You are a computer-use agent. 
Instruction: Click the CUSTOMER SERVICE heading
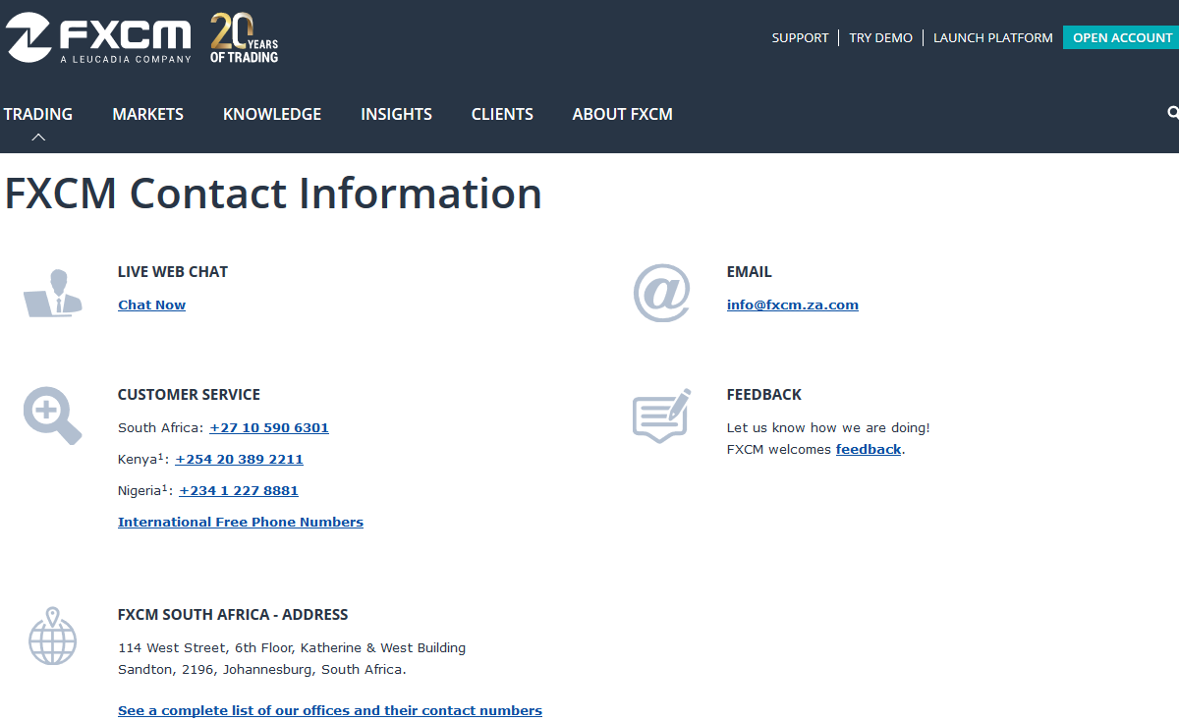point(189,395)
